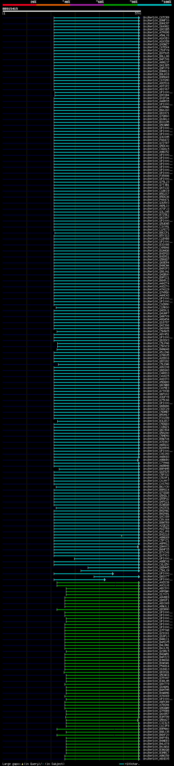
Task: Click the yellow query gap marker in legend
Action: (x=23, y=764)
